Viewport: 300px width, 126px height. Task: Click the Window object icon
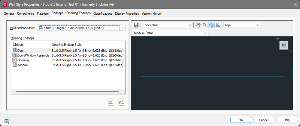coord(15,65)
